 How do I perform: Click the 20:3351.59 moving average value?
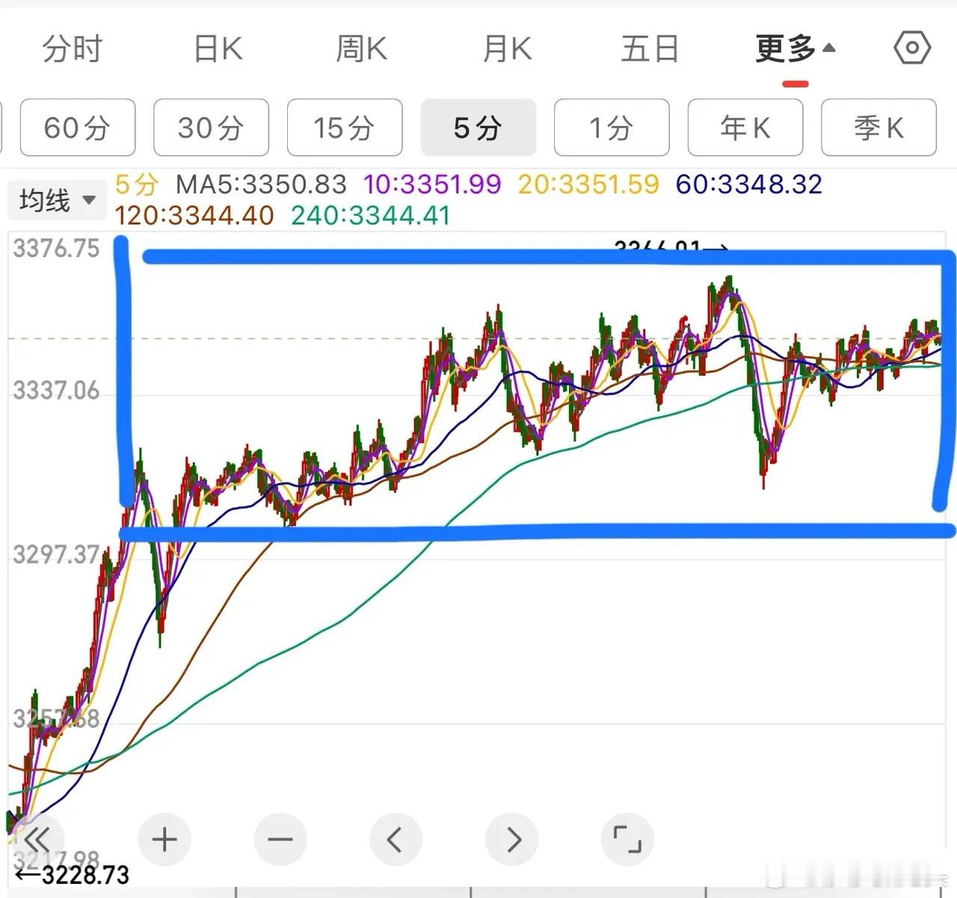[x=588, y=185]
